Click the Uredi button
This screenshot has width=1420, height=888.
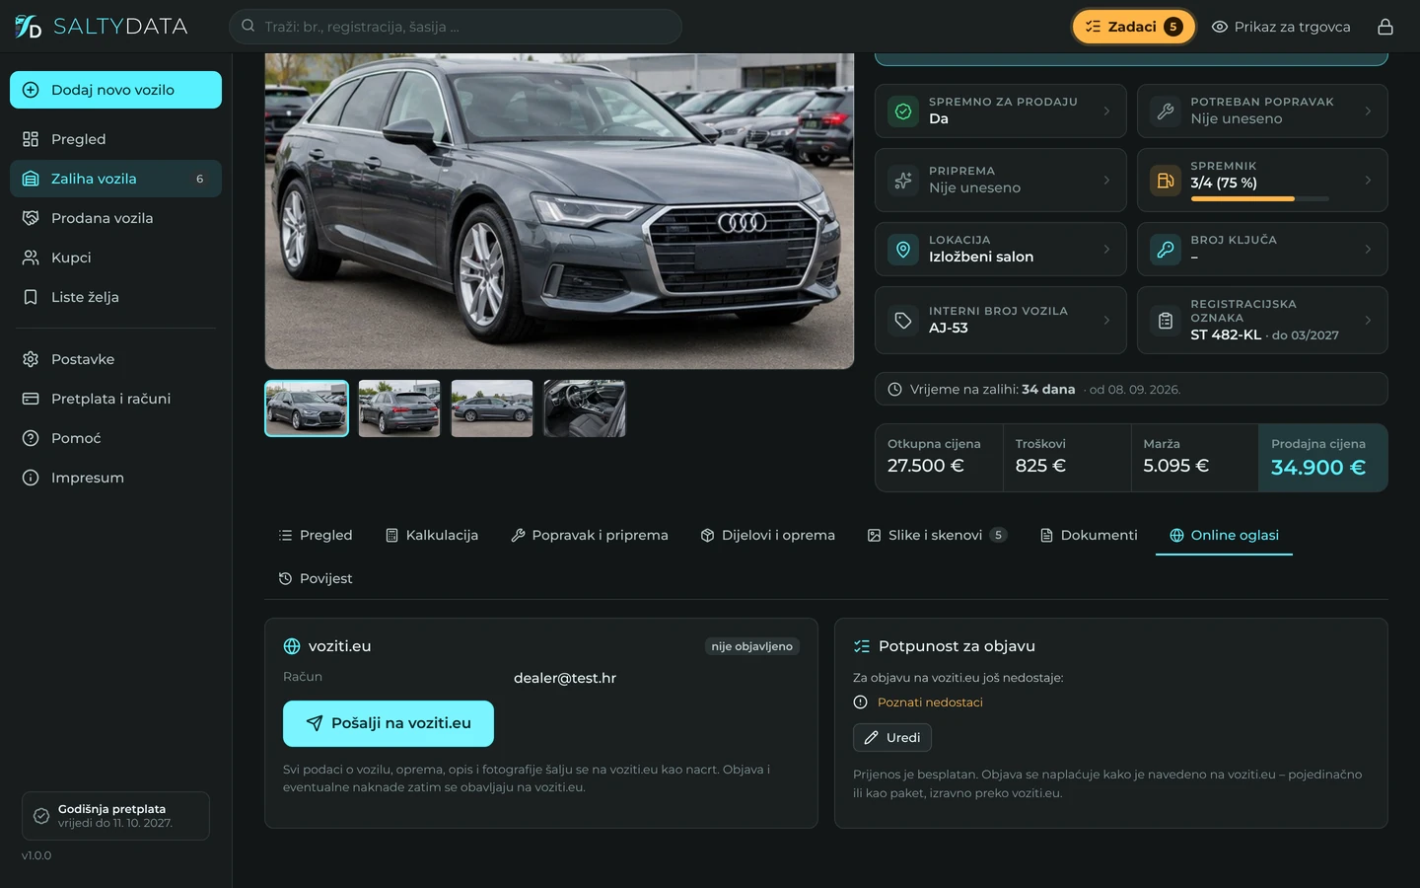(x=892, y=738)
